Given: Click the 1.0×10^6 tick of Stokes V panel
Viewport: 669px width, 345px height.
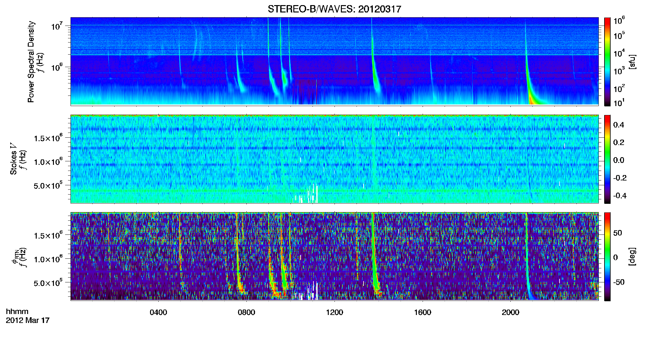Looking at the screenshot, I should (x=48, y=161).
